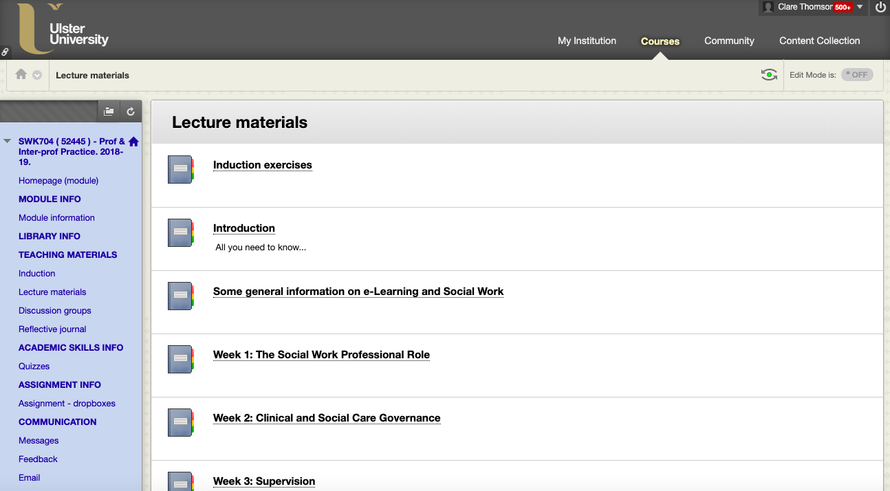
Task: Click the red 500+ notifications badge
Action: (843, 7)
